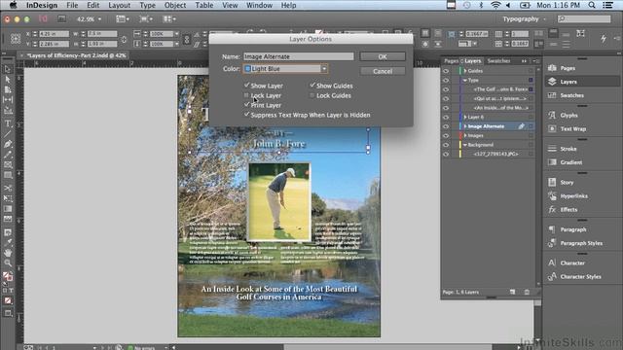Expand the Guides layer
This screenshot has width=623, height=350.
click(465, 71)
